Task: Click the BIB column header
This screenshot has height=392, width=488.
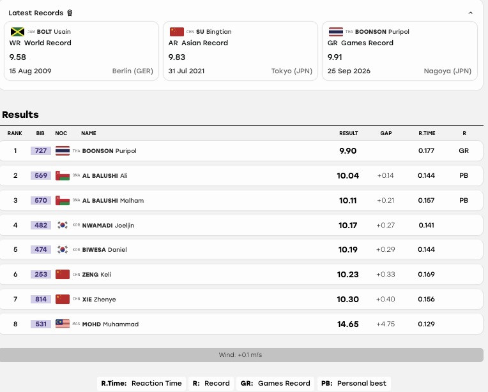Action: click(x=40, y=133)
